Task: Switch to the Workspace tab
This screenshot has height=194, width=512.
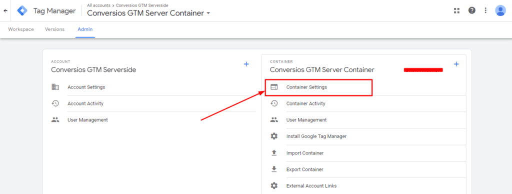Action: tap(21, 29)
